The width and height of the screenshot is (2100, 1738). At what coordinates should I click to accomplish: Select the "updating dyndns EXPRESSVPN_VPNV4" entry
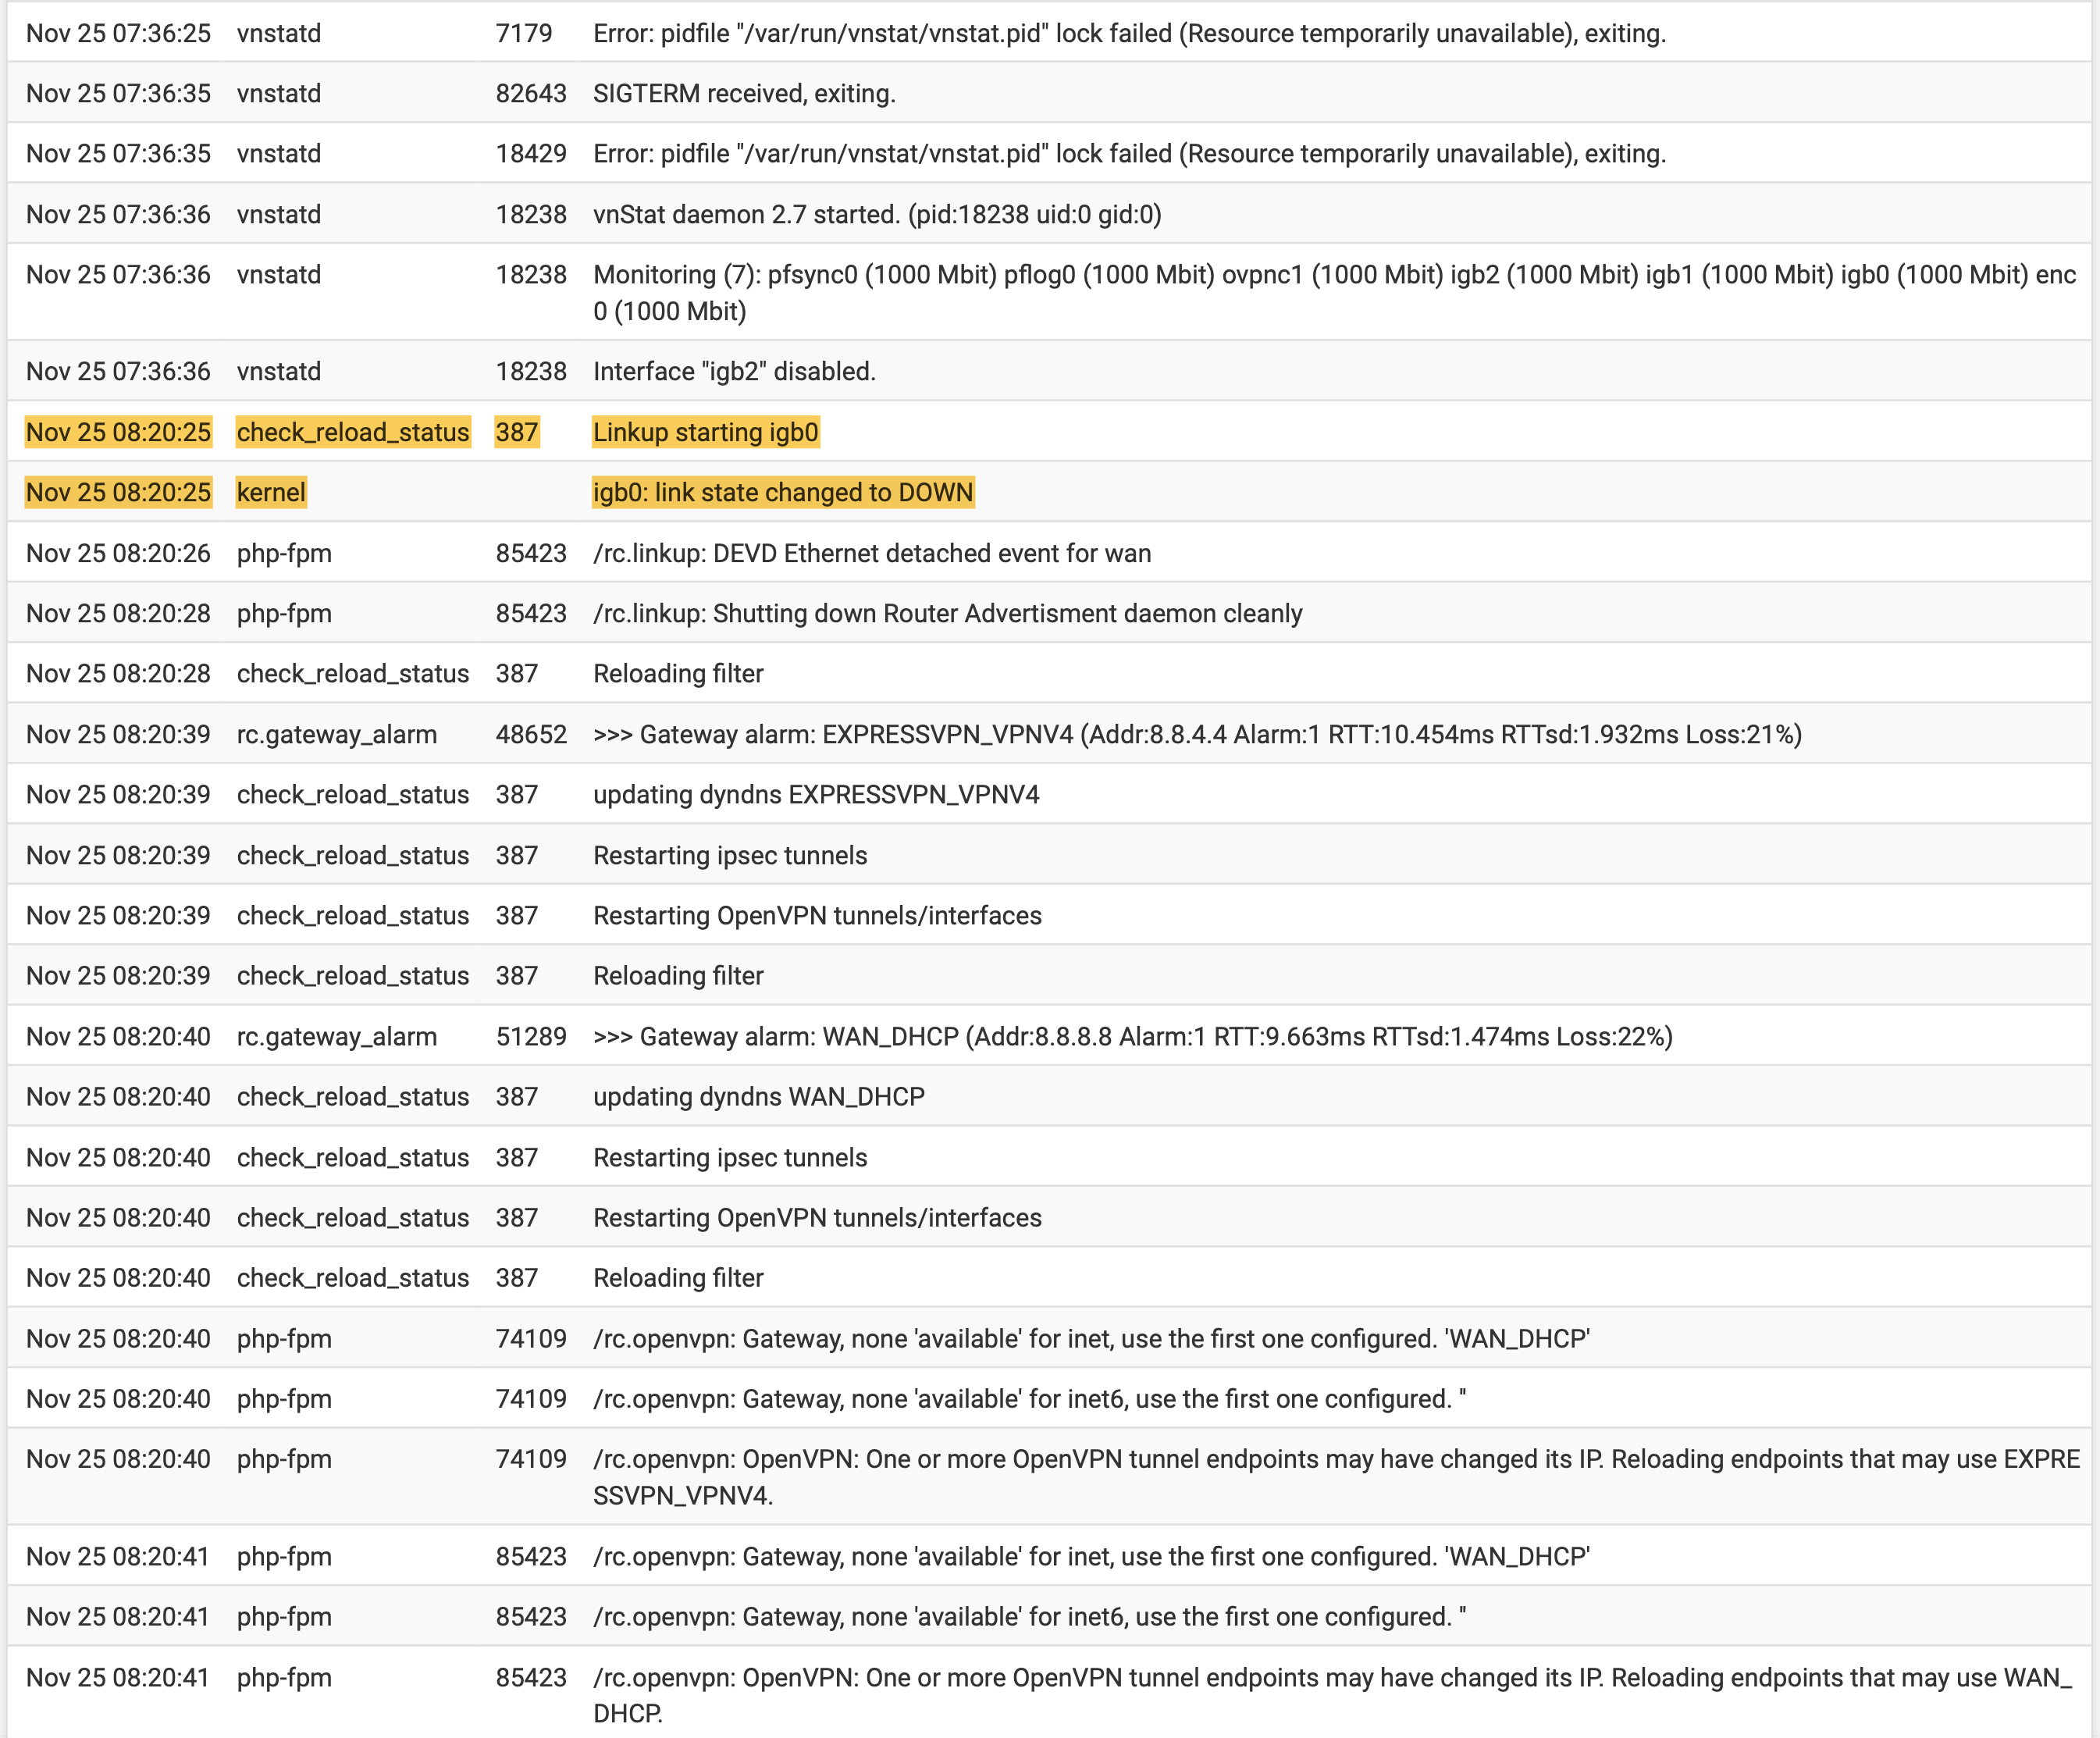pyautogui.click(x=815, y=794)
